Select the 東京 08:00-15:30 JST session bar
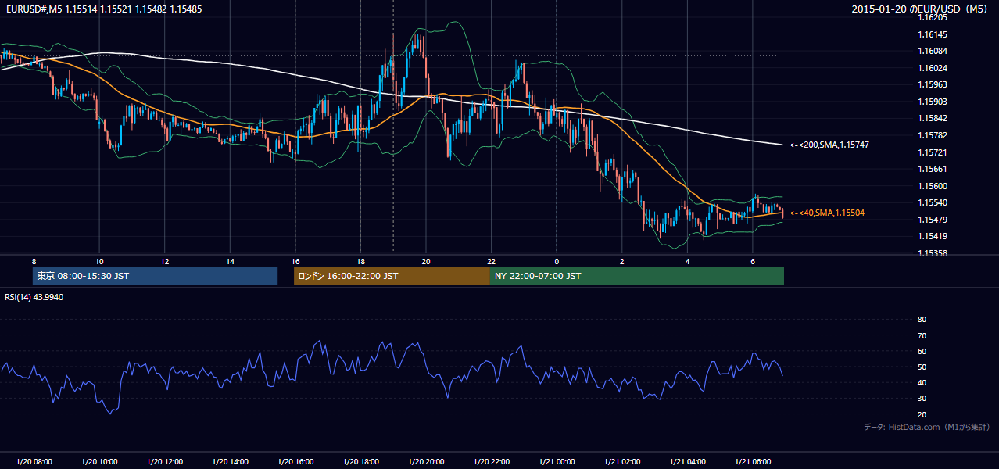Image resolution: width=999 pixels, height=469 pixels. pyautogui.click(x=156, y=276)
